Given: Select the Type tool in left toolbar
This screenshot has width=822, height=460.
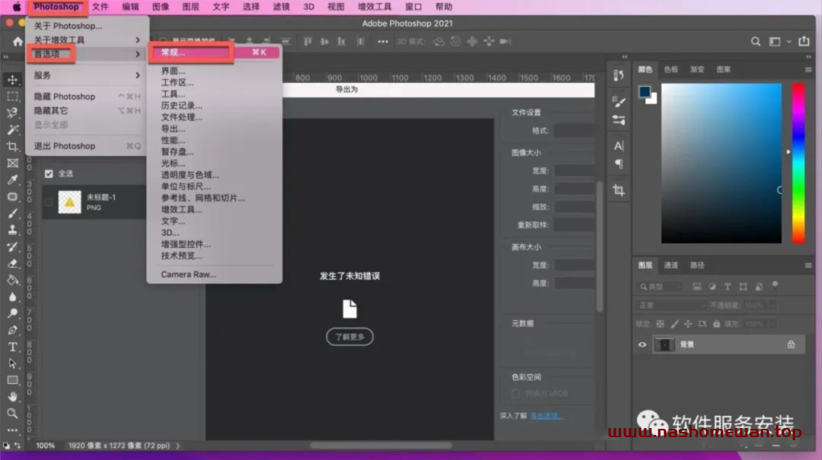Looking at the screenshot, I should 13,347.
